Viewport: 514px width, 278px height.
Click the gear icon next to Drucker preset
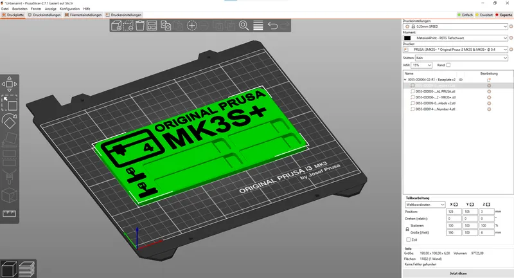(x=511, y=50)
